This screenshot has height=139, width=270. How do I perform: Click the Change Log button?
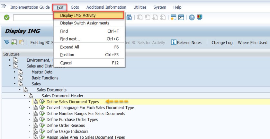(x=222, y=42)
